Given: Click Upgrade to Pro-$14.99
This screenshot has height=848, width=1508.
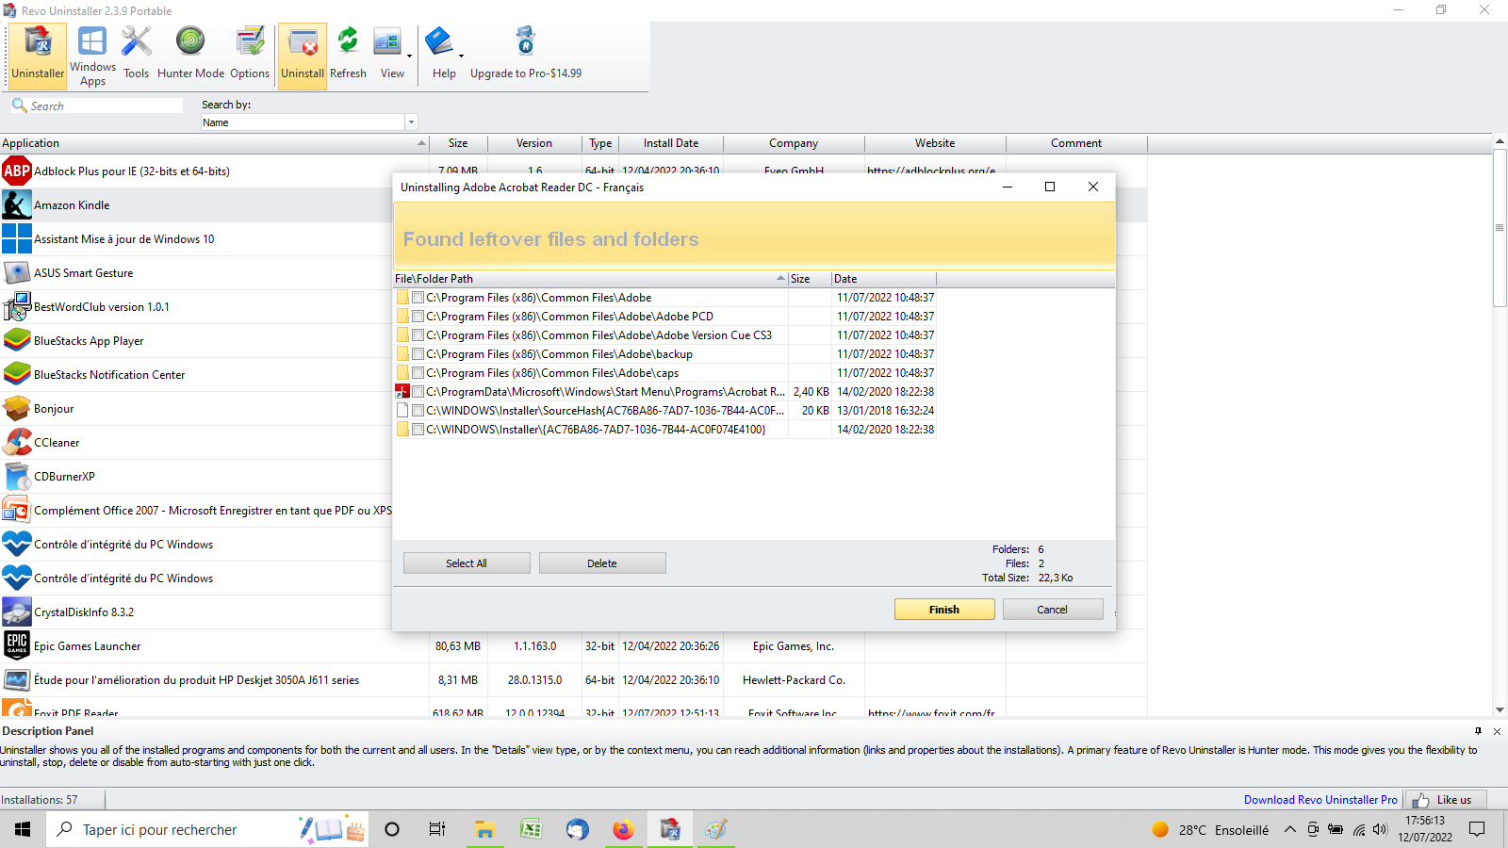Looking at the screenshot, I should pyautogui.click(x=526, y=56).
